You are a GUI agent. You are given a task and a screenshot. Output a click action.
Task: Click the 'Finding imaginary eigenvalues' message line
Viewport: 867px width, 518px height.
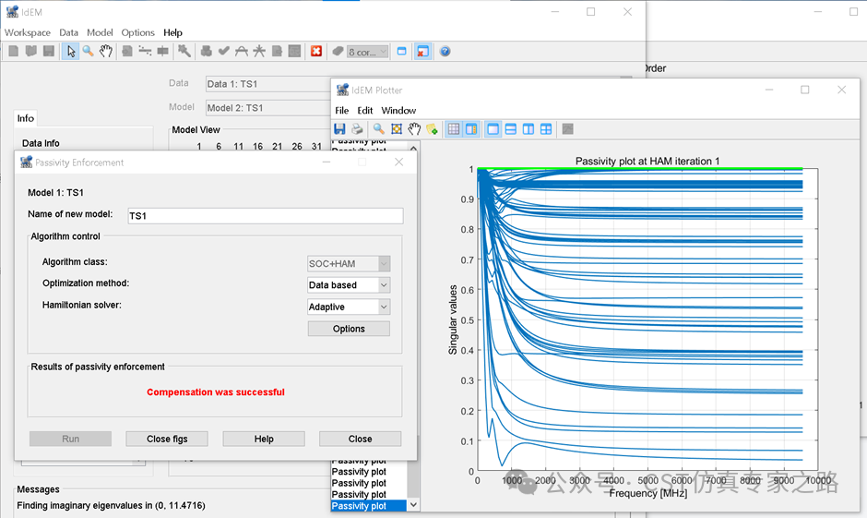(x=111, y=505)
